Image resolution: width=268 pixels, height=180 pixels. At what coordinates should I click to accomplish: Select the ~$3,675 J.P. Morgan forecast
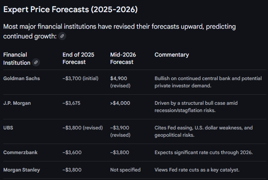point(71,103)
